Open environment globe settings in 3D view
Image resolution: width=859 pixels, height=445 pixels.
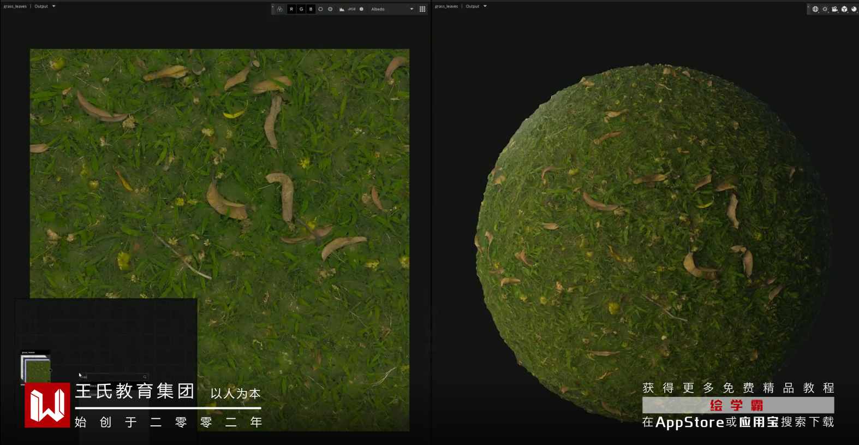815,9
